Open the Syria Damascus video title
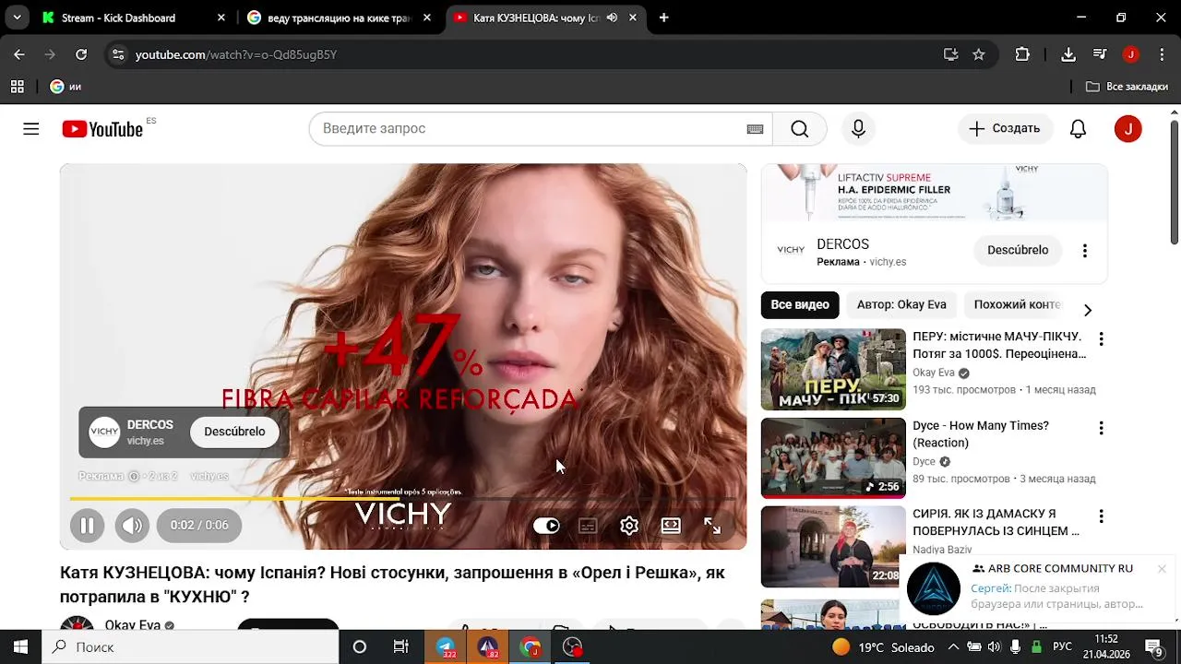Viewport: 1181px width, 664px height. [996, 523]
